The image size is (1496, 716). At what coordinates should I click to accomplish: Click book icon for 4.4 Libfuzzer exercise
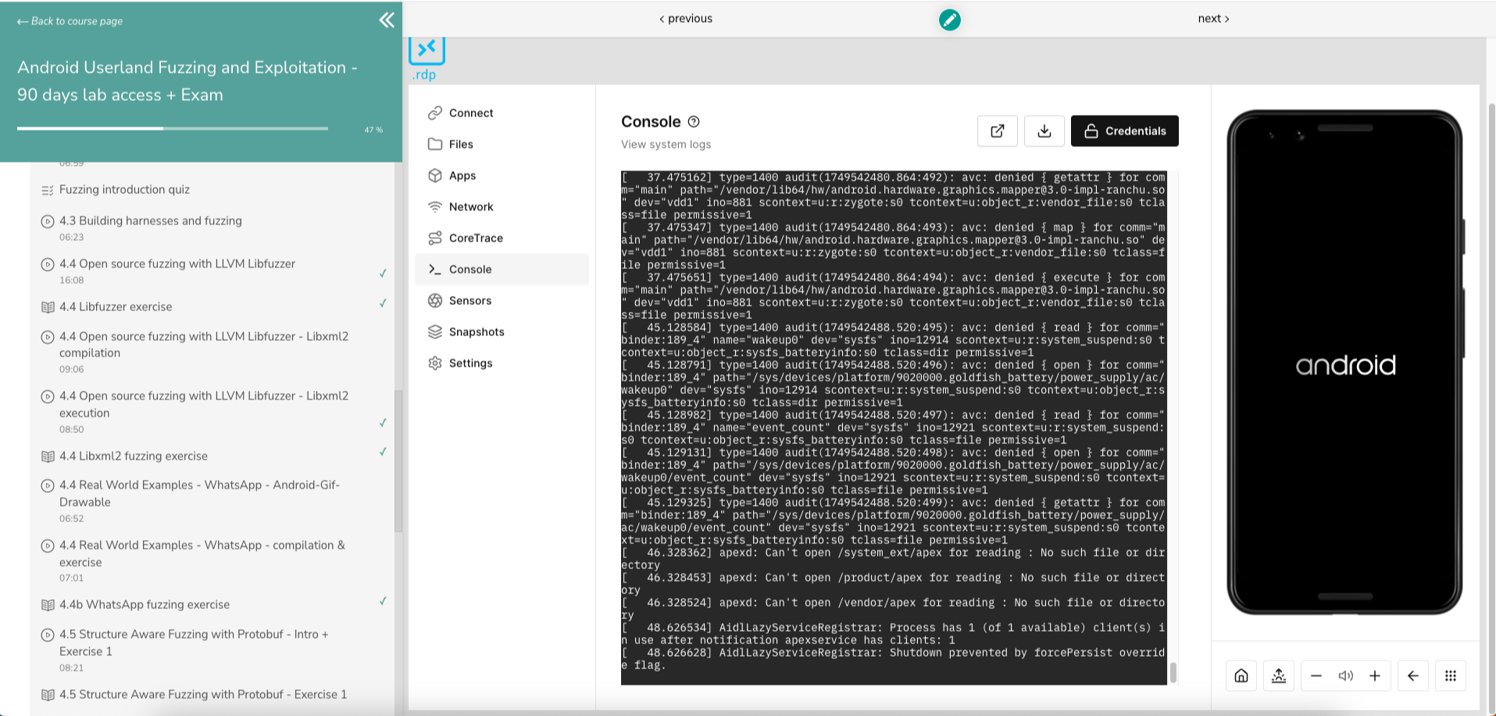point(48,307)
